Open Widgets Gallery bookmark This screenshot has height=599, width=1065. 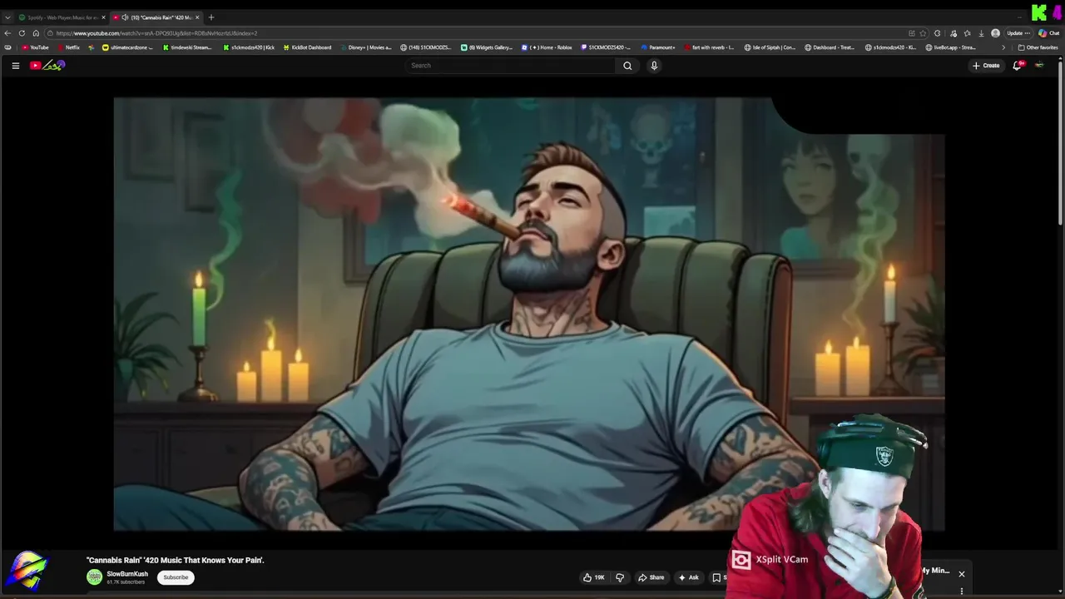pyautogui.click(x=487, y=47)
